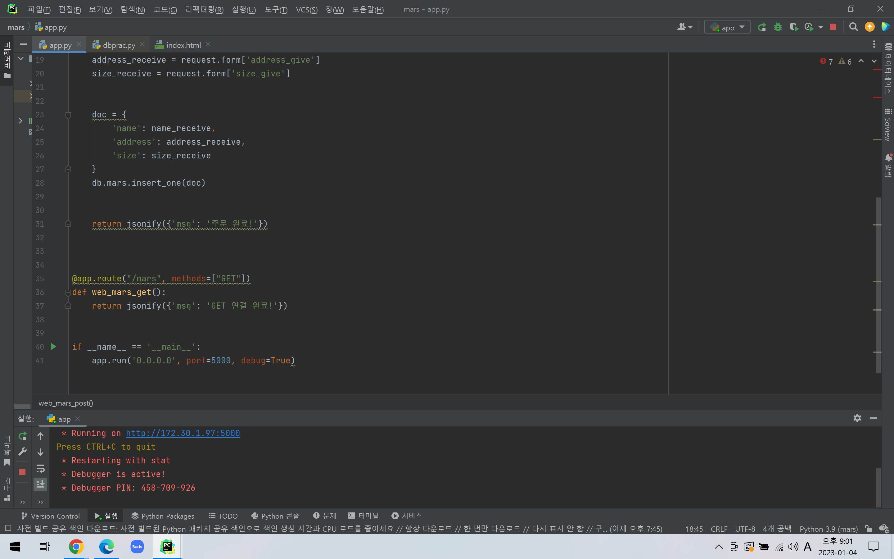Jump down the stack trace
Image resolution: width=894 pixels, height=559 pixels.
tap(40, 452)
